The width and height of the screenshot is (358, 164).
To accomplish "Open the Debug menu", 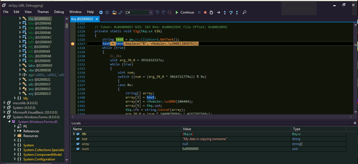I will point(59,12).
